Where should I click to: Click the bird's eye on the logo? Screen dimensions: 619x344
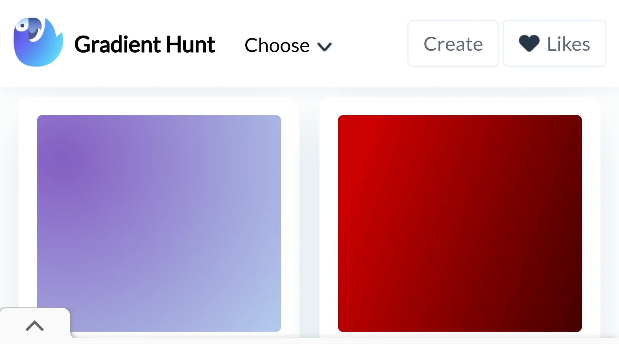click(22, 26)
